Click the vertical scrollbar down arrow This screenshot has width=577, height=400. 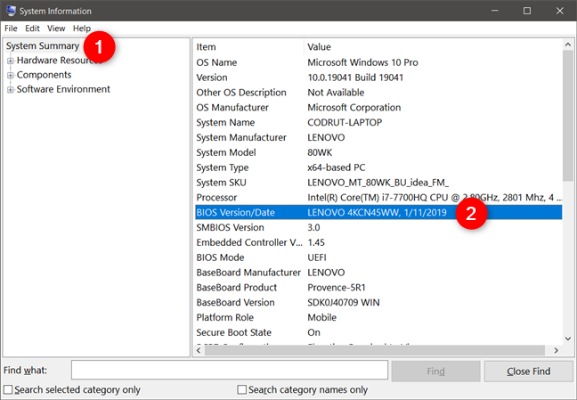(x=568, y=339)
